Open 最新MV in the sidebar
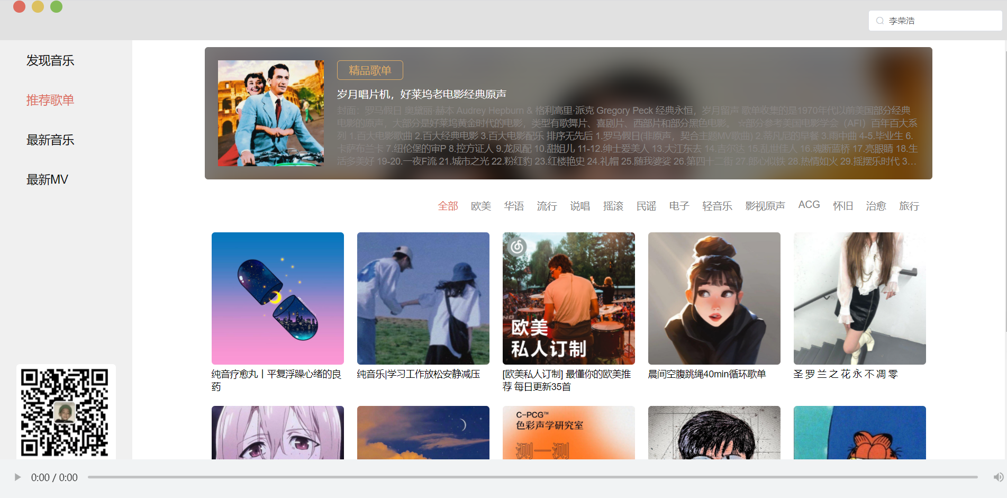This screenshot has height=498, width=1007. [x=47, y=180]
